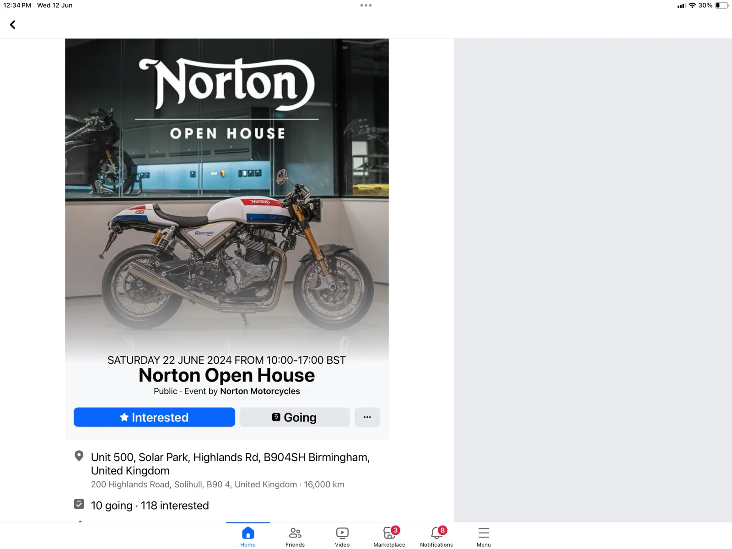Mark yourself as Going to event
Screen dimensions: 732x549
coord(295,417)
